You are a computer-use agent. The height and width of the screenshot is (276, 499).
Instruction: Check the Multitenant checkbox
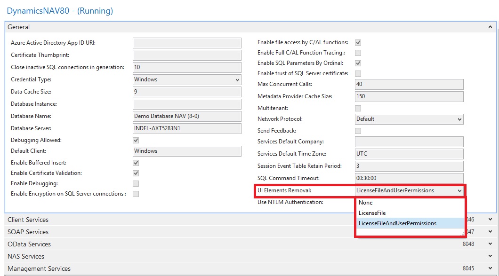[x=358, y=108]
